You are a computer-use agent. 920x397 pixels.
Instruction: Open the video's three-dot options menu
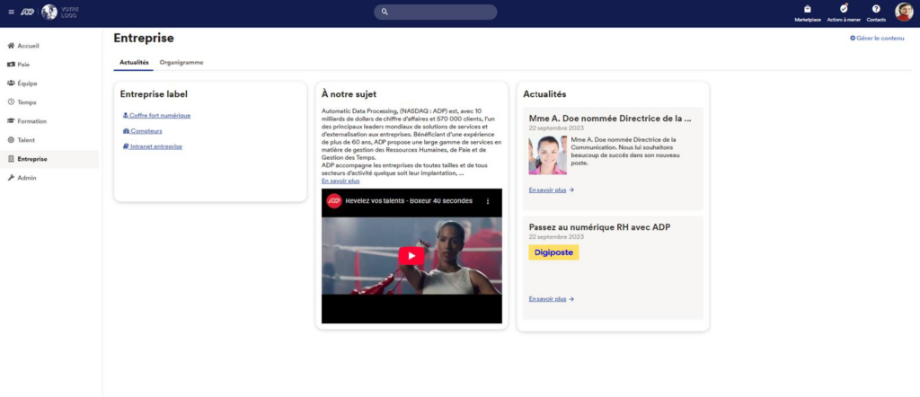489,201
